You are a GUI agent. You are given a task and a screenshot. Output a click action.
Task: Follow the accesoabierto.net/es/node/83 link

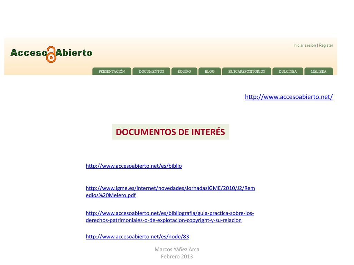tap(137, 237)
